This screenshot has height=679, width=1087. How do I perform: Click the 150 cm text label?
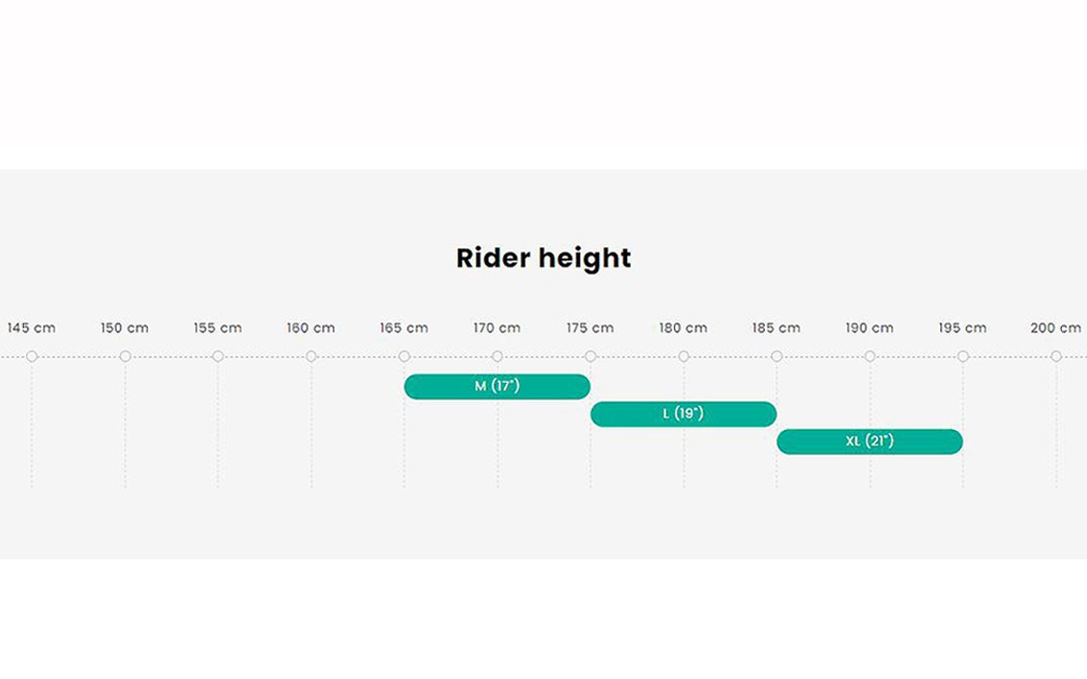point(125,328)
